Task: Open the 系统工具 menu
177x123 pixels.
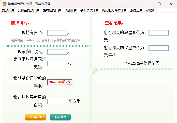Action: click(x=136, y=10)
